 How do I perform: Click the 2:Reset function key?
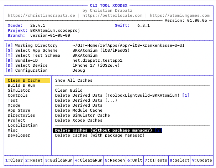point(34,160)
